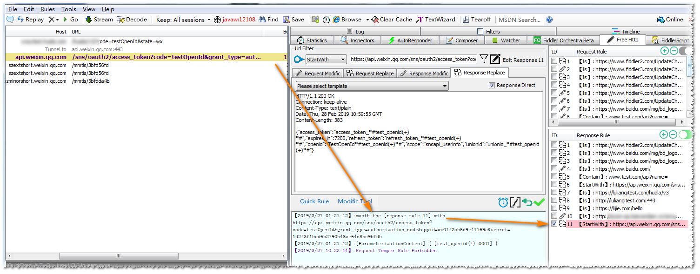Switch to the Timeline tab
This screenshot has height=274, width=700.
[x=626, y=32]
